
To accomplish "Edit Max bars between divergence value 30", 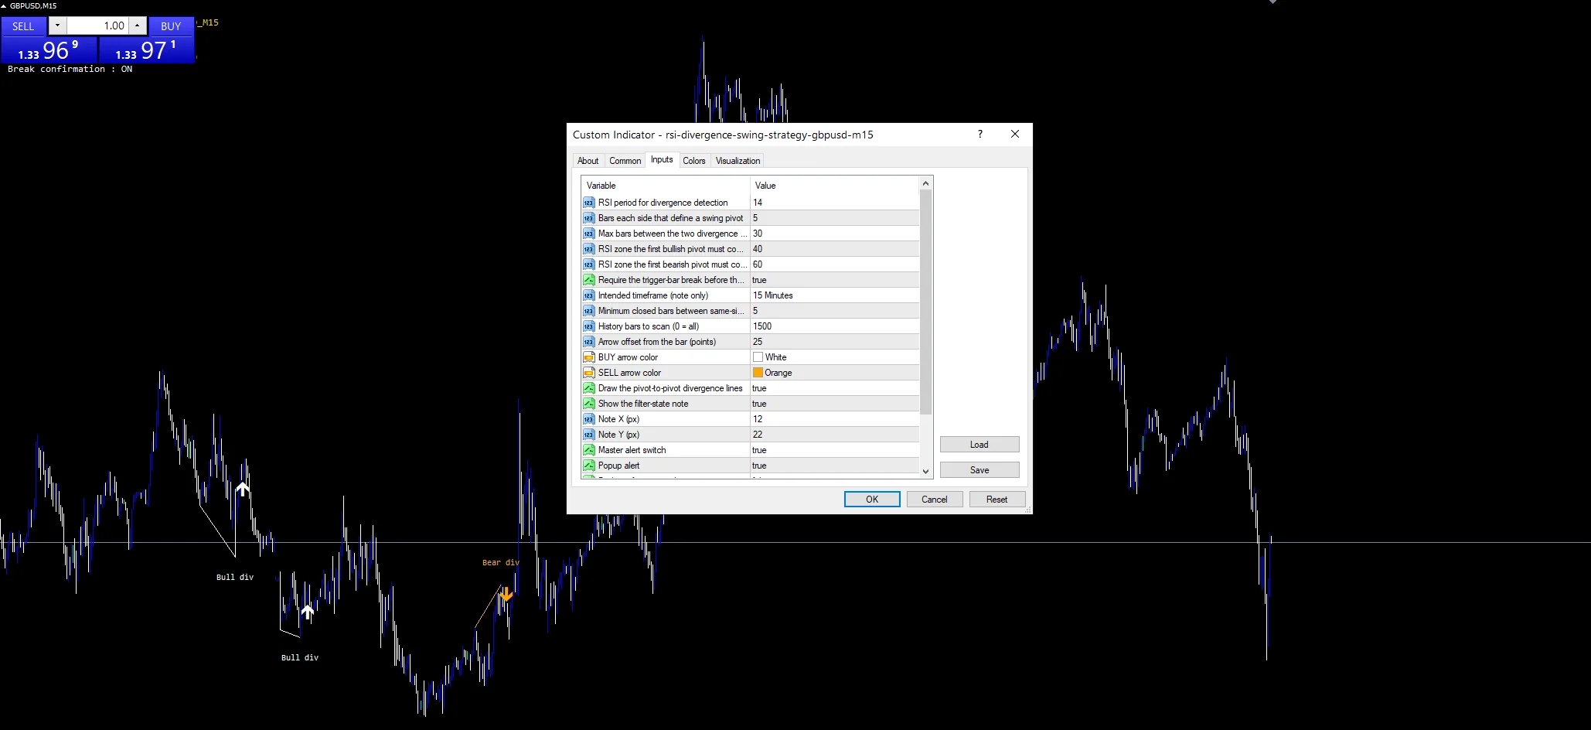I will tap(834, 234).
